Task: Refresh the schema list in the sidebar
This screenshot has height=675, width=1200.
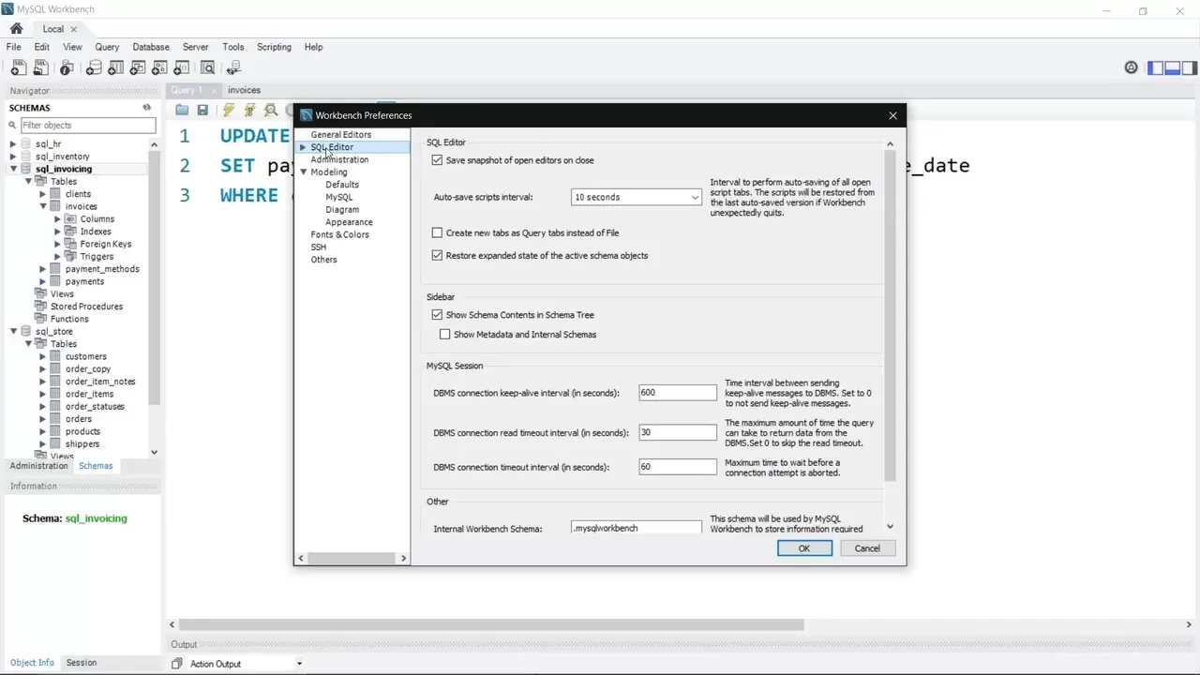Action: point(146,107)
